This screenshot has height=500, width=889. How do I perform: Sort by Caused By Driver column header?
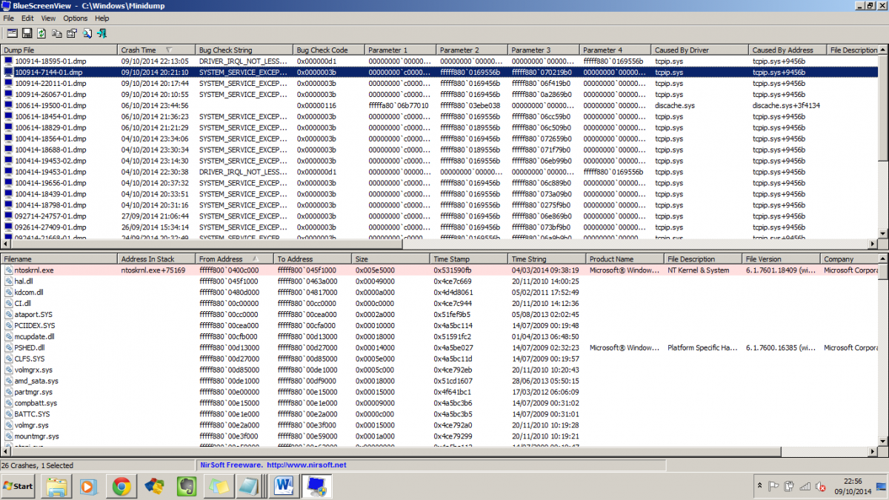pos(700,50)
